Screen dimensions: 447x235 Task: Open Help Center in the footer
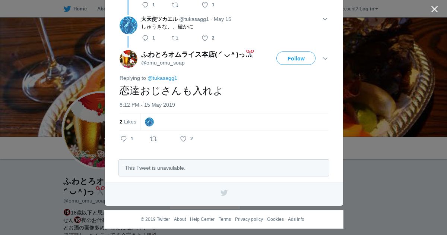pos(202,219)
